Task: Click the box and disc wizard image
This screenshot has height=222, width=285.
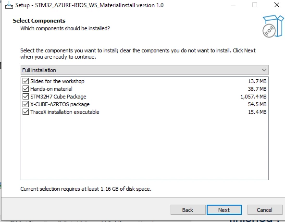Action: pos(273,26)
